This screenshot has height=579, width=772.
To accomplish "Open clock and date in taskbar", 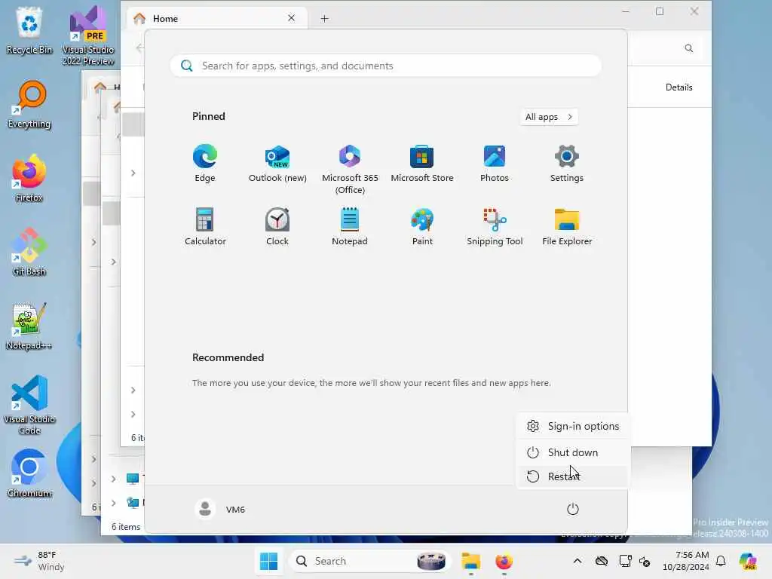I will [686, 561].
